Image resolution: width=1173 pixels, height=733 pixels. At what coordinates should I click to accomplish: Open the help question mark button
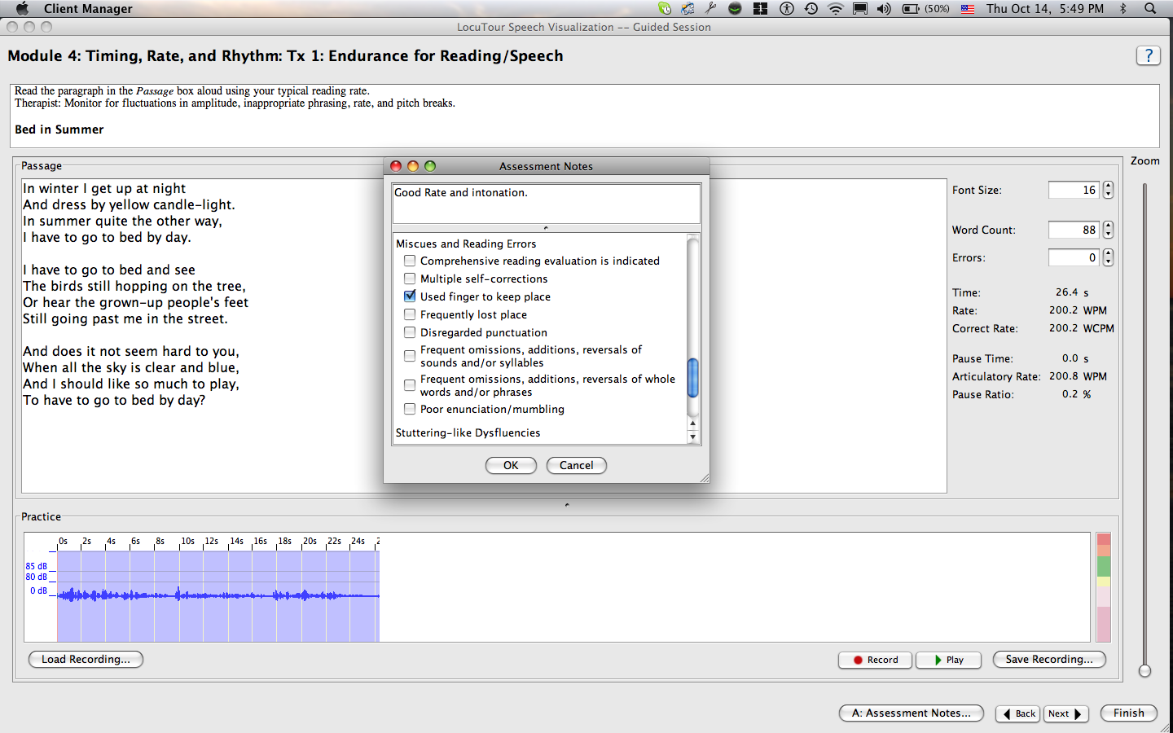click(1148, 55)
